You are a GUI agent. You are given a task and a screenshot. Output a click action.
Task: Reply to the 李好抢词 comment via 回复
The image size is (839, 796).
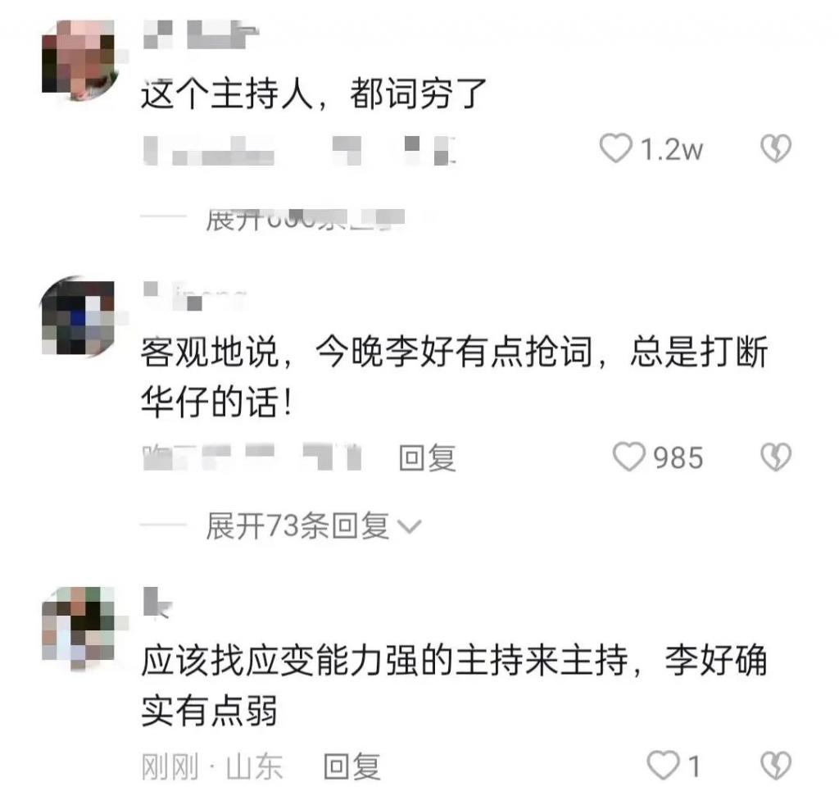[x=428, y=458]
